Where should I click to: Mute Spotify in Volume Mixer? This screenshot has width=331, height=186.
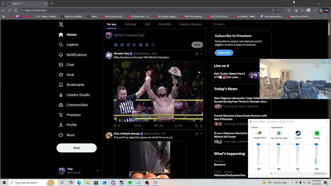tap(317, 169)
